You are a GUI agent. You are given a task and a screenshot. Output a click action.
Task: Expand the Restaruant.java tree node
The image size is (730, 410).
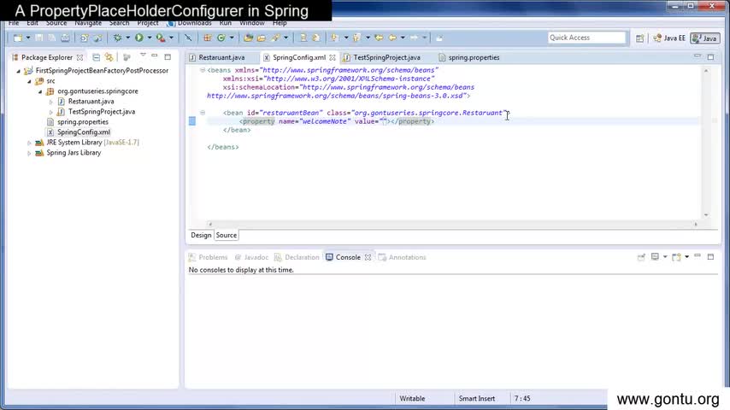click(50, 102)
